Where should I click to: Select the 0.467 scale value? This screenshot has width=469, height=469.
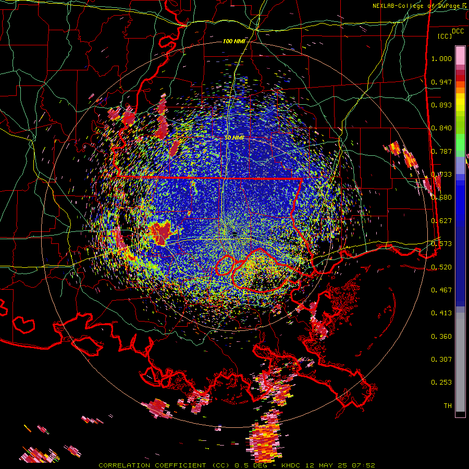pyautogui.click(x=441, y=290)
